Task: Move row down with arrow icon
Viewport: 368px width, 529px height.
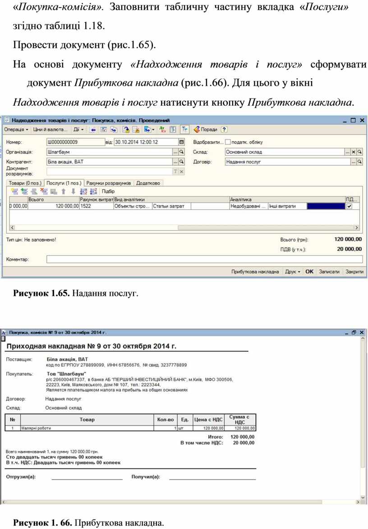Action: tap(73, 191)
